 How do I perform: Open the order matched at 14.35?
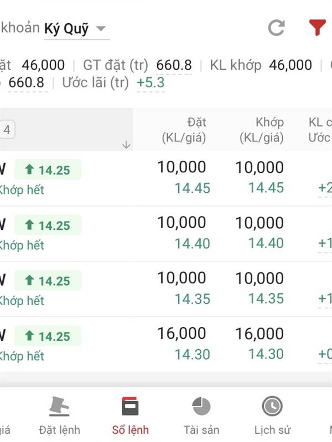coord(166,289)
